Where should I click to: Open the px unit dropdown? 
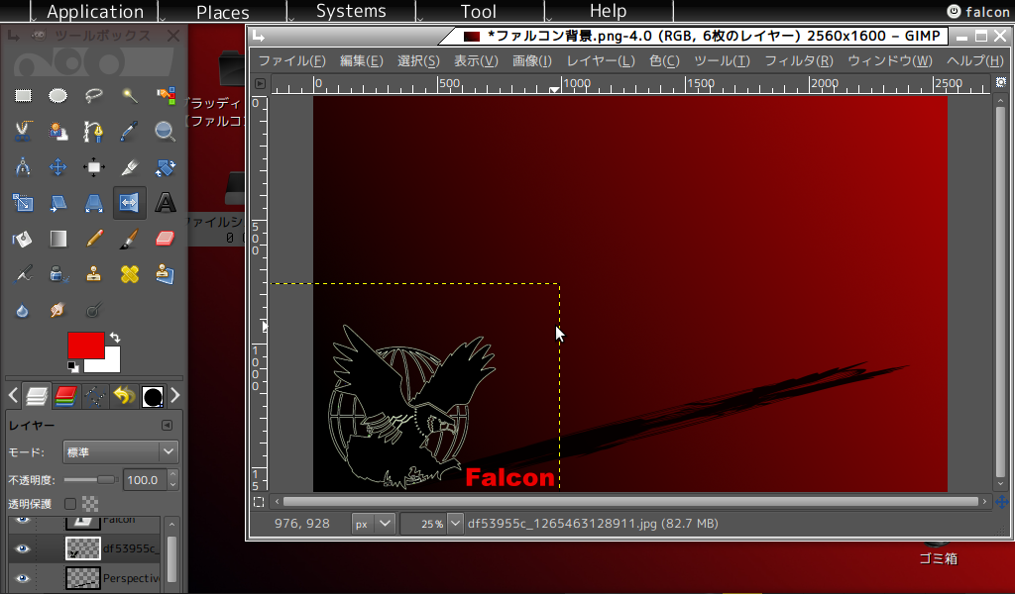click(x=374, y=524)
